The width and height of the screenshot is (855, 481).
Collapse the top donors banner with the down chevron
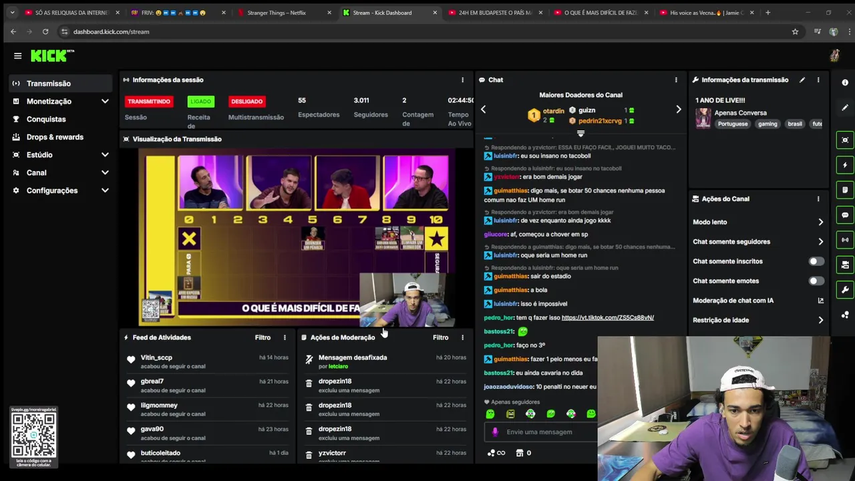pyautogui.click(x=580, y=134)
